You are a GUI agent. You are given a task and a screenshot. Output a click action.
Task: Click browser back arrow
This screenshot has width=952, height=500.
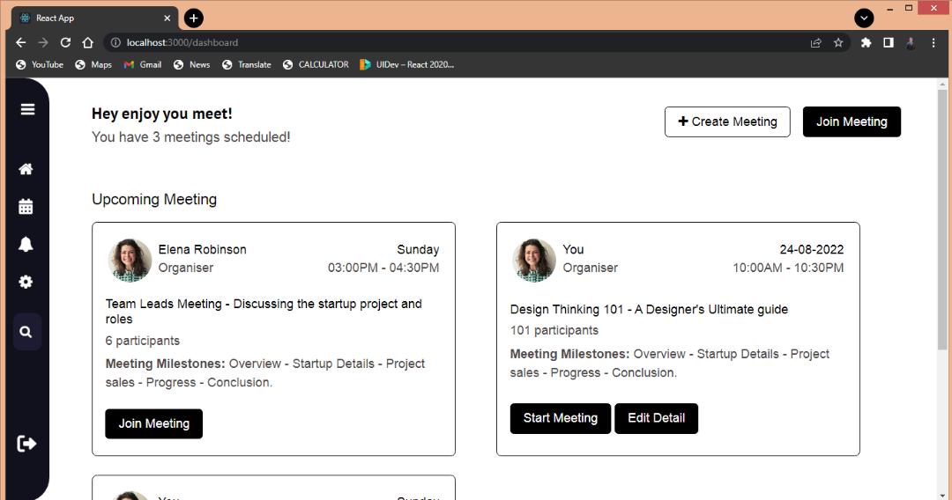tap(20, 42)
